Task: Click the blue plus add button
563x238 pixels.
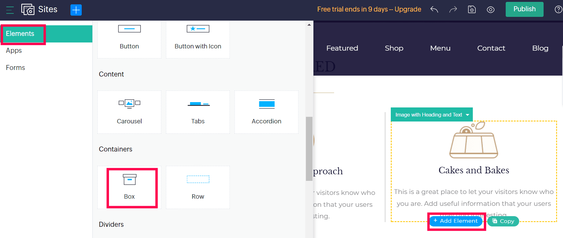Action: (76, 10)
